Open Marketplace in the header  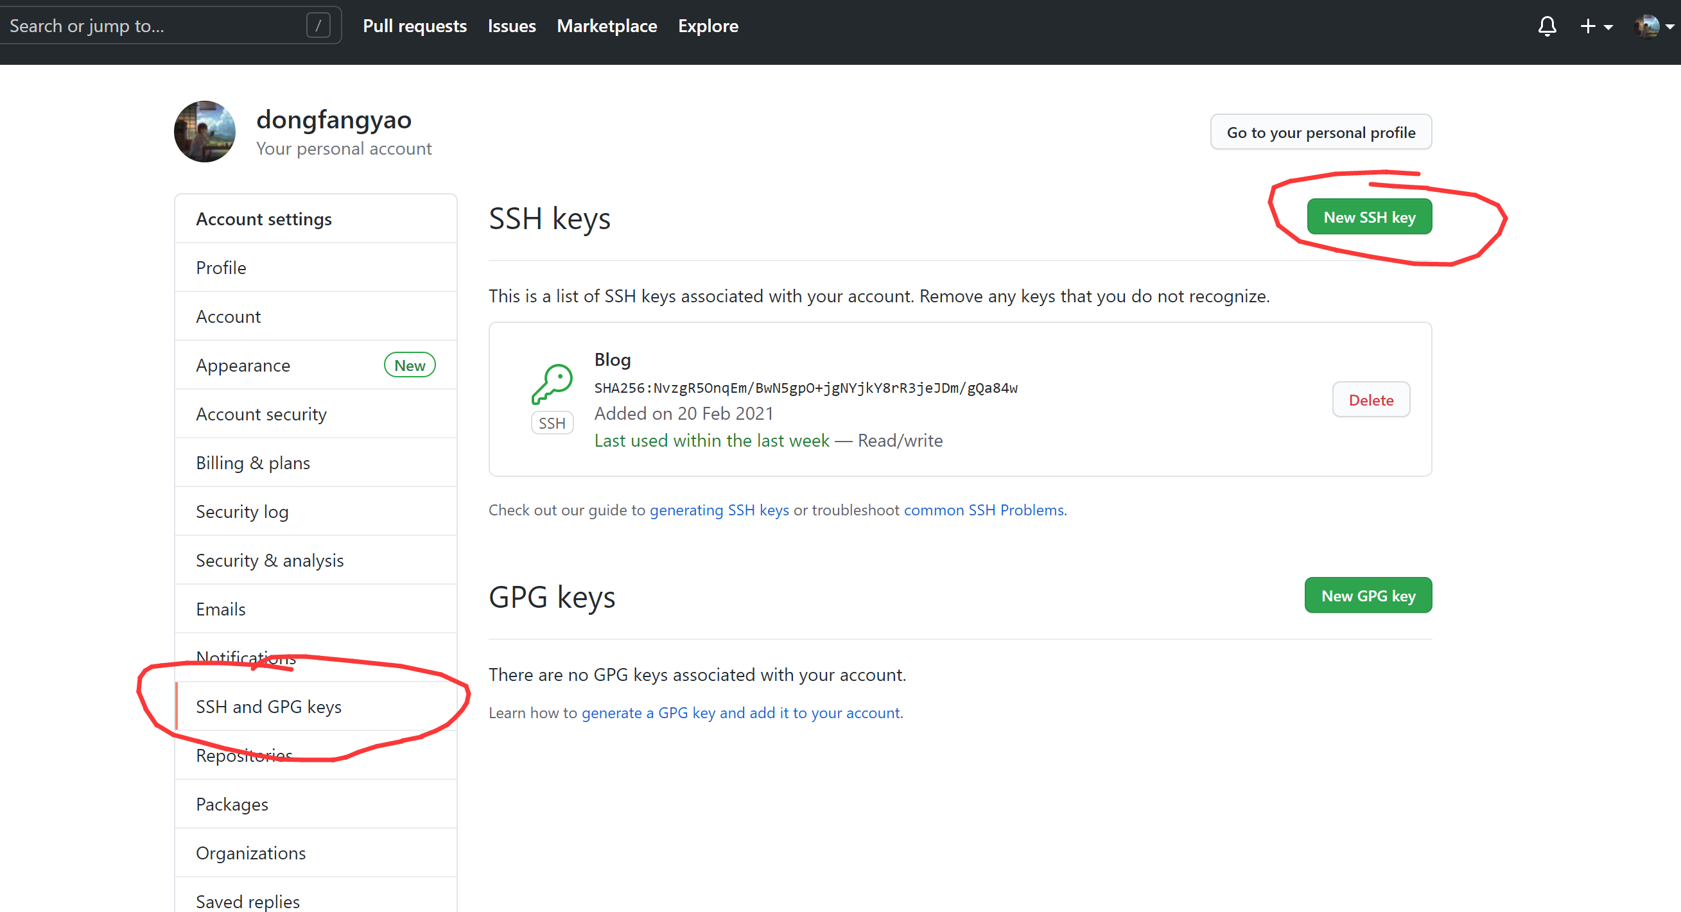606,26
